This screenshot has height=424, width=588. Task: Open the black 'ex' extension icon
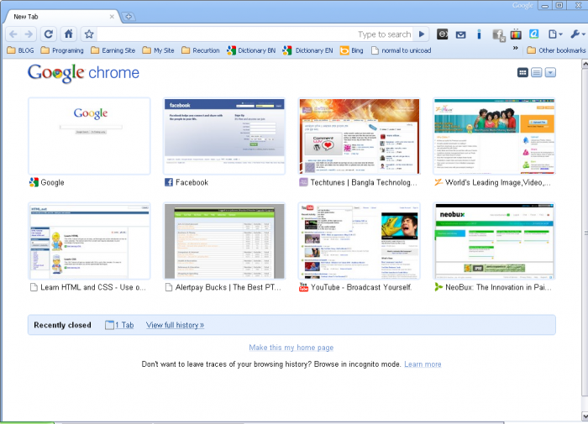(443, 34)
